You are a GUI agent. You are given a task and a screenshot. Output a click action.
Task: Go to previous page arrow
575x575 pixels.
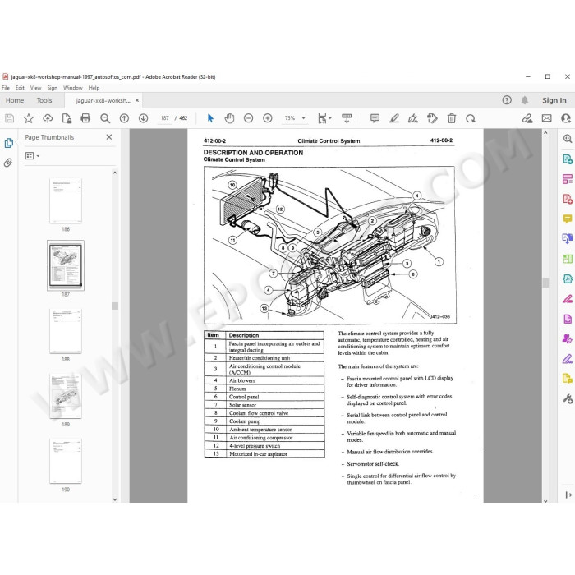point(124,118)
